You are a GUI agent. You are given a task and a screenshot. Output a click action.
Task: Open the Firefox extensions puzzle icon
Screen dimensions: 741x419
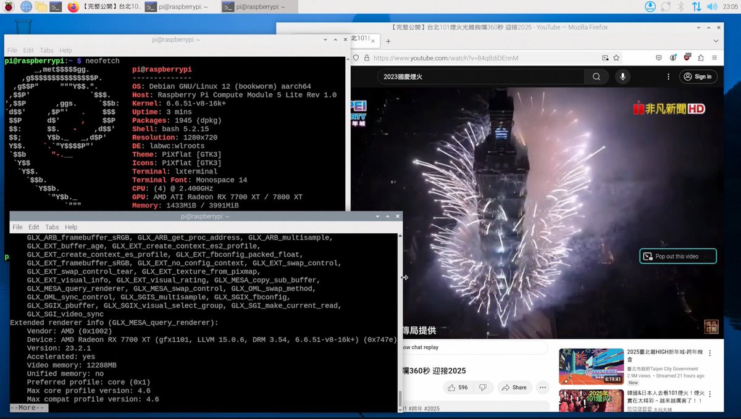(x=701, y=58)
